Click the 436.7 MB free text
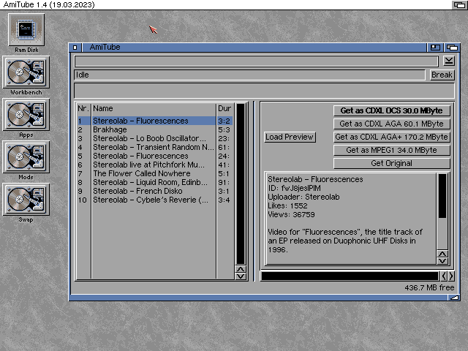 [x=429, y=287]
